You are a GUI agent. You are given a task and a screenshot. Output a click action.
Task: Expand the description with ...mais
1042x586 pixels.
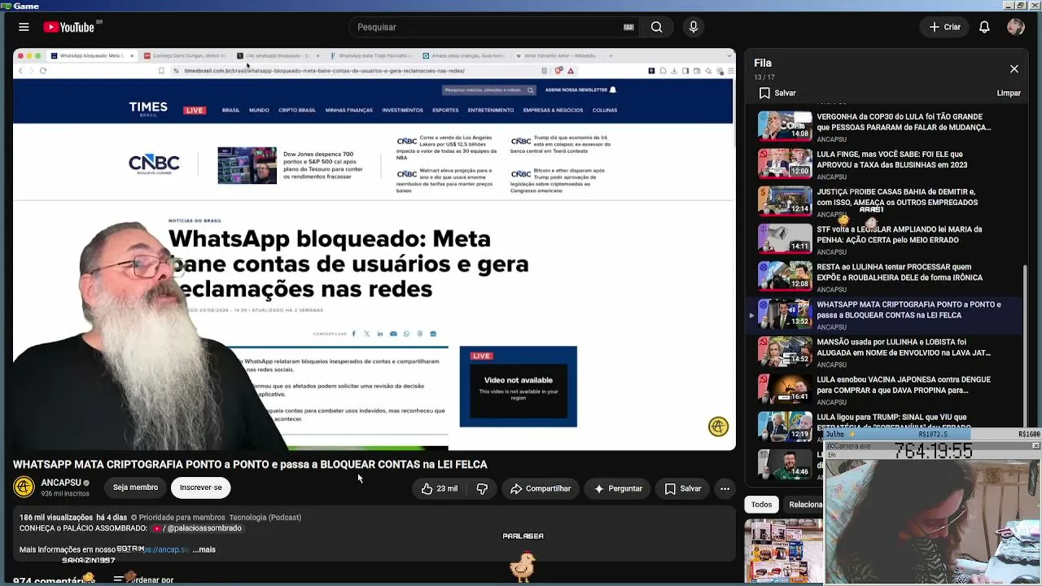point(204,549)
